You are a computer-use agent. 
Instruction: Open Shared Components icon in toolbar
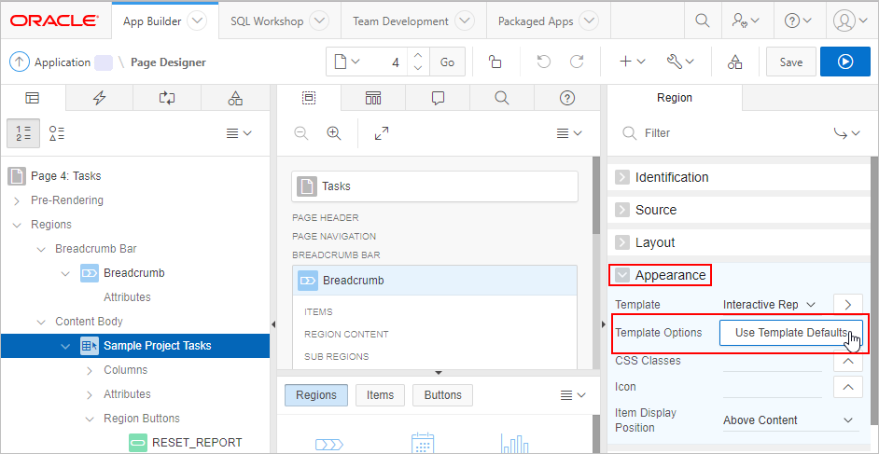tap(735, 62)
